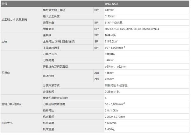
Task: Select the 235mm Z-axis travel value
Action: point(109,79)
